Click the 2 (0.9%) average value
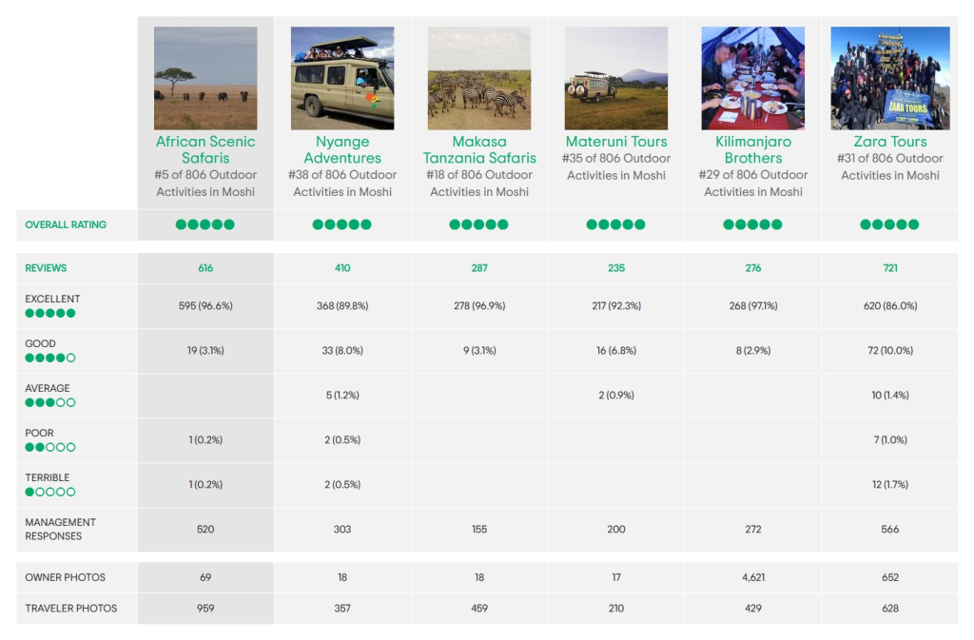This screenshot has height=640, width=974. pos(616,396)
